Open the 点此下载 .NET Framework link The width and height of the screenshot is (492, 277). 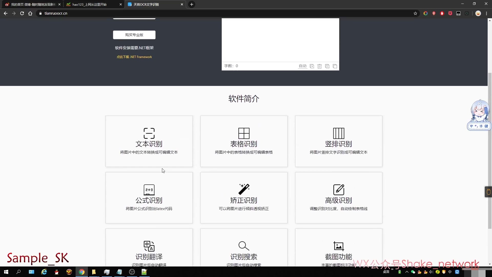(x=134, y=57)
